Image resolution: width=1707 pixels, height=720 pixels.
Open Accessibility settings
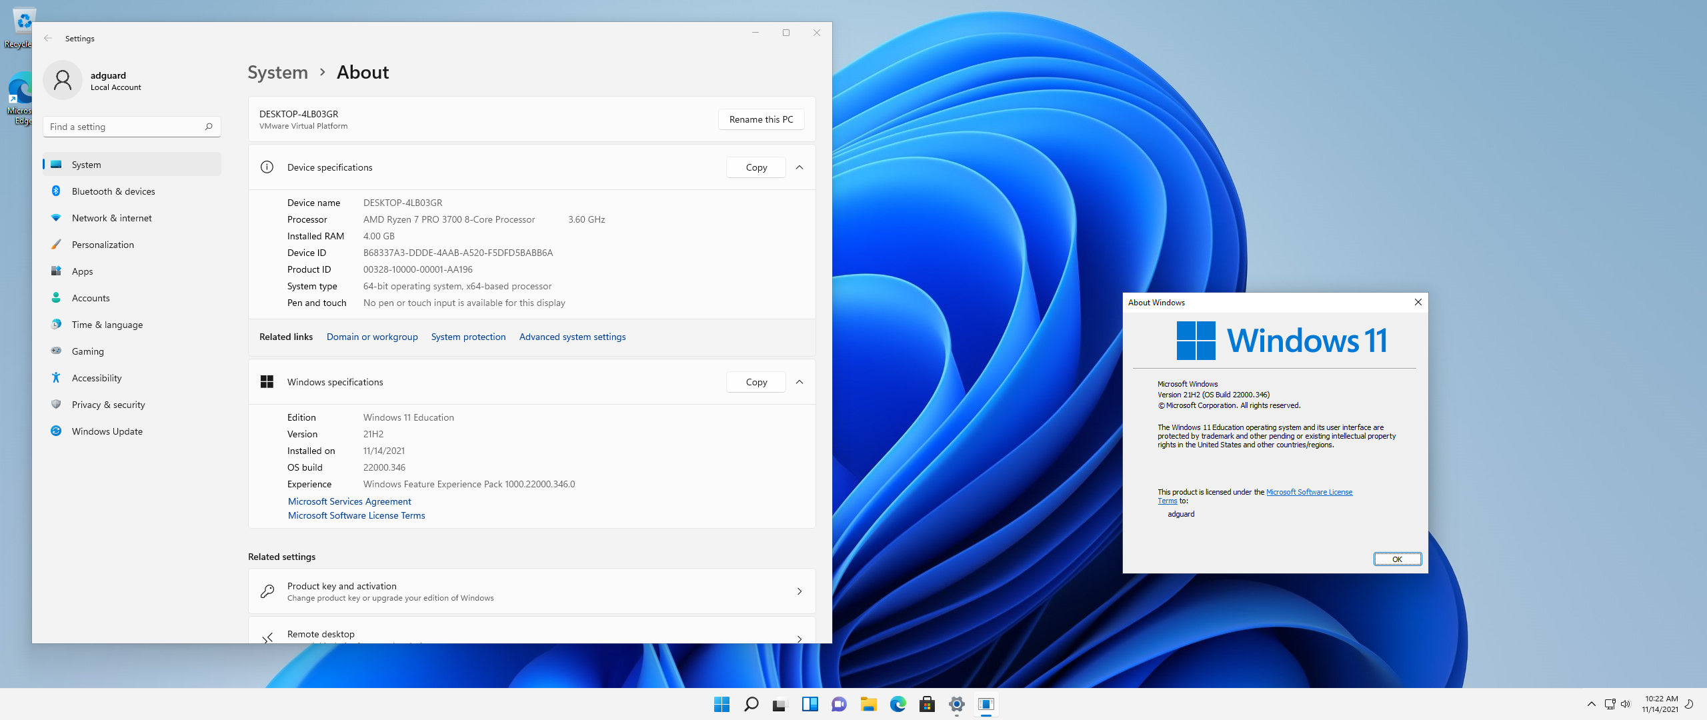[x=132, y=378]
